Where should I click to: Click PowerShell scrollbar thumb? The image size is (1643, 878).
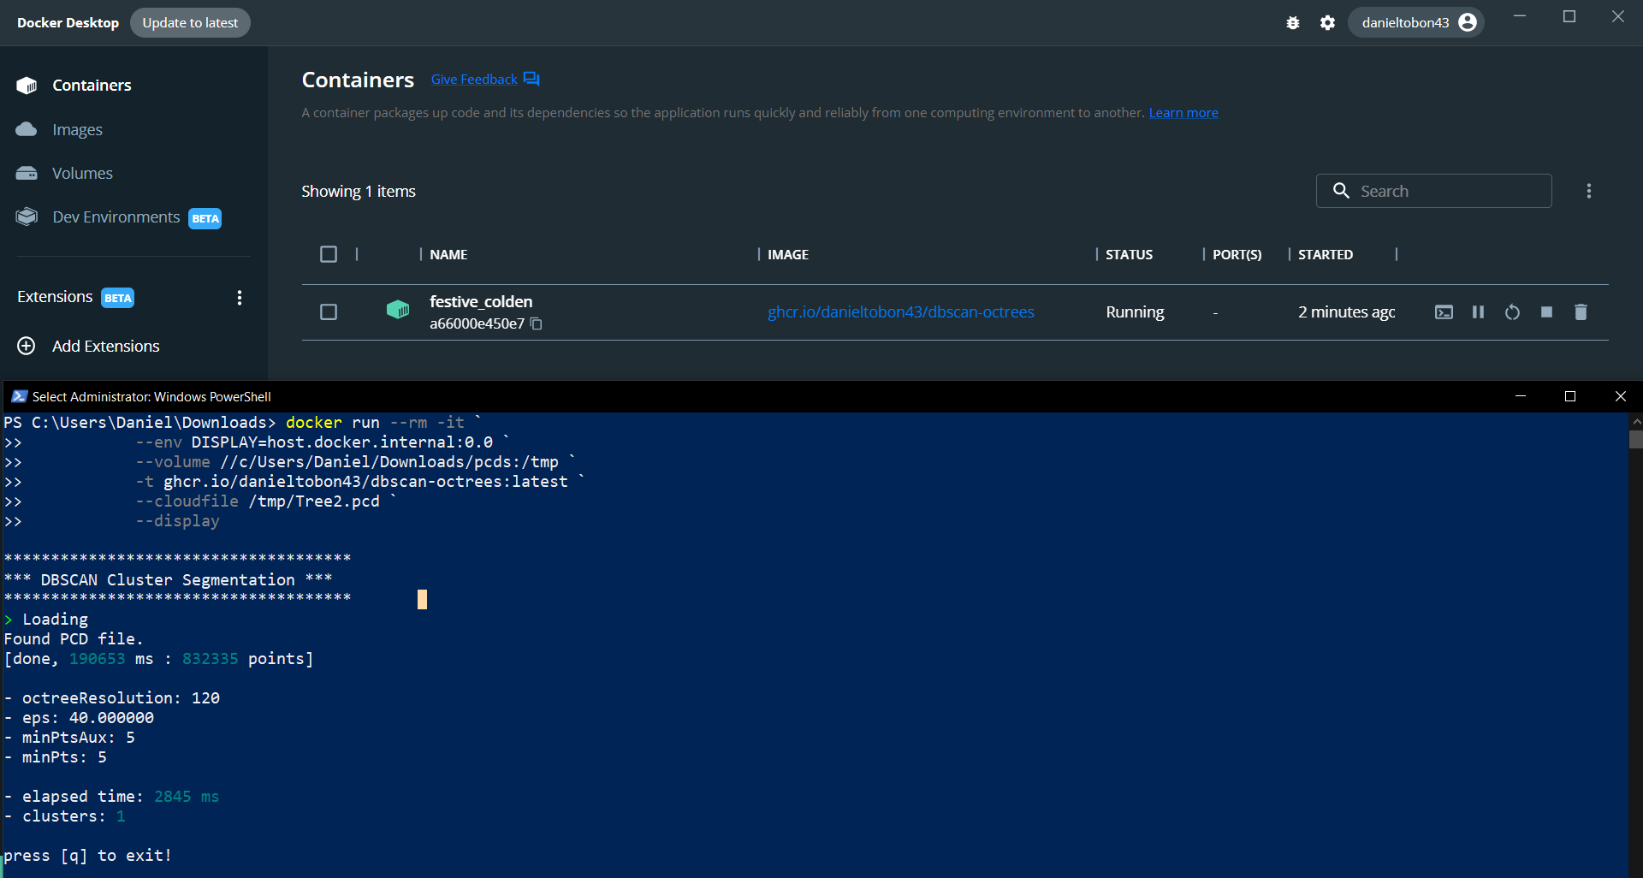click(x=1635, y=440)
